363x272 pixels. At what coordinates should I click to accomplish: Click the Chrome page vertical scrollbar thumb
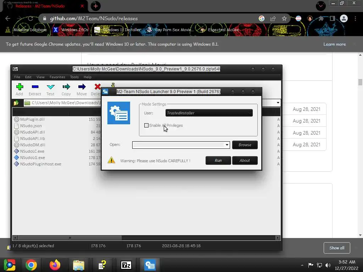point(360,82)
